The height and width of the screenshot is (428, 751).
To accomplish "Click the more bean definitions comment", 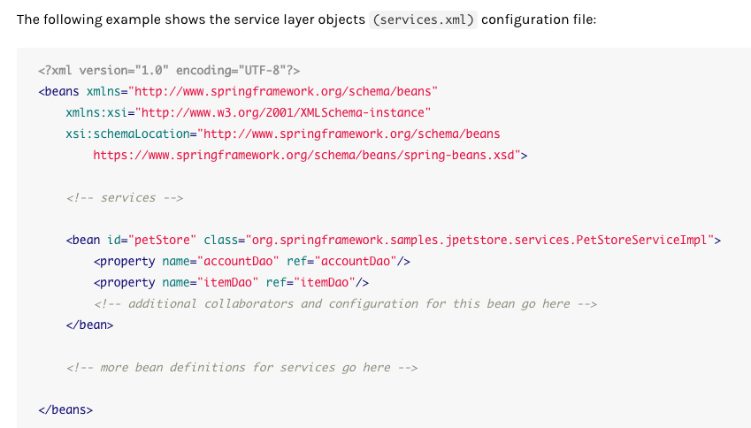I will pyautogui.click(x=241, y=367).
